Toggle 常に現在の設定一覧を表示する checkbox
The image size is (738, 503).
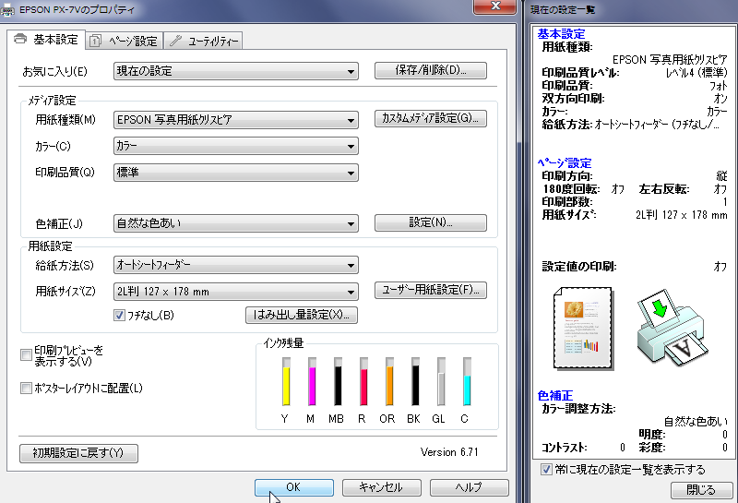pos(546,469)
